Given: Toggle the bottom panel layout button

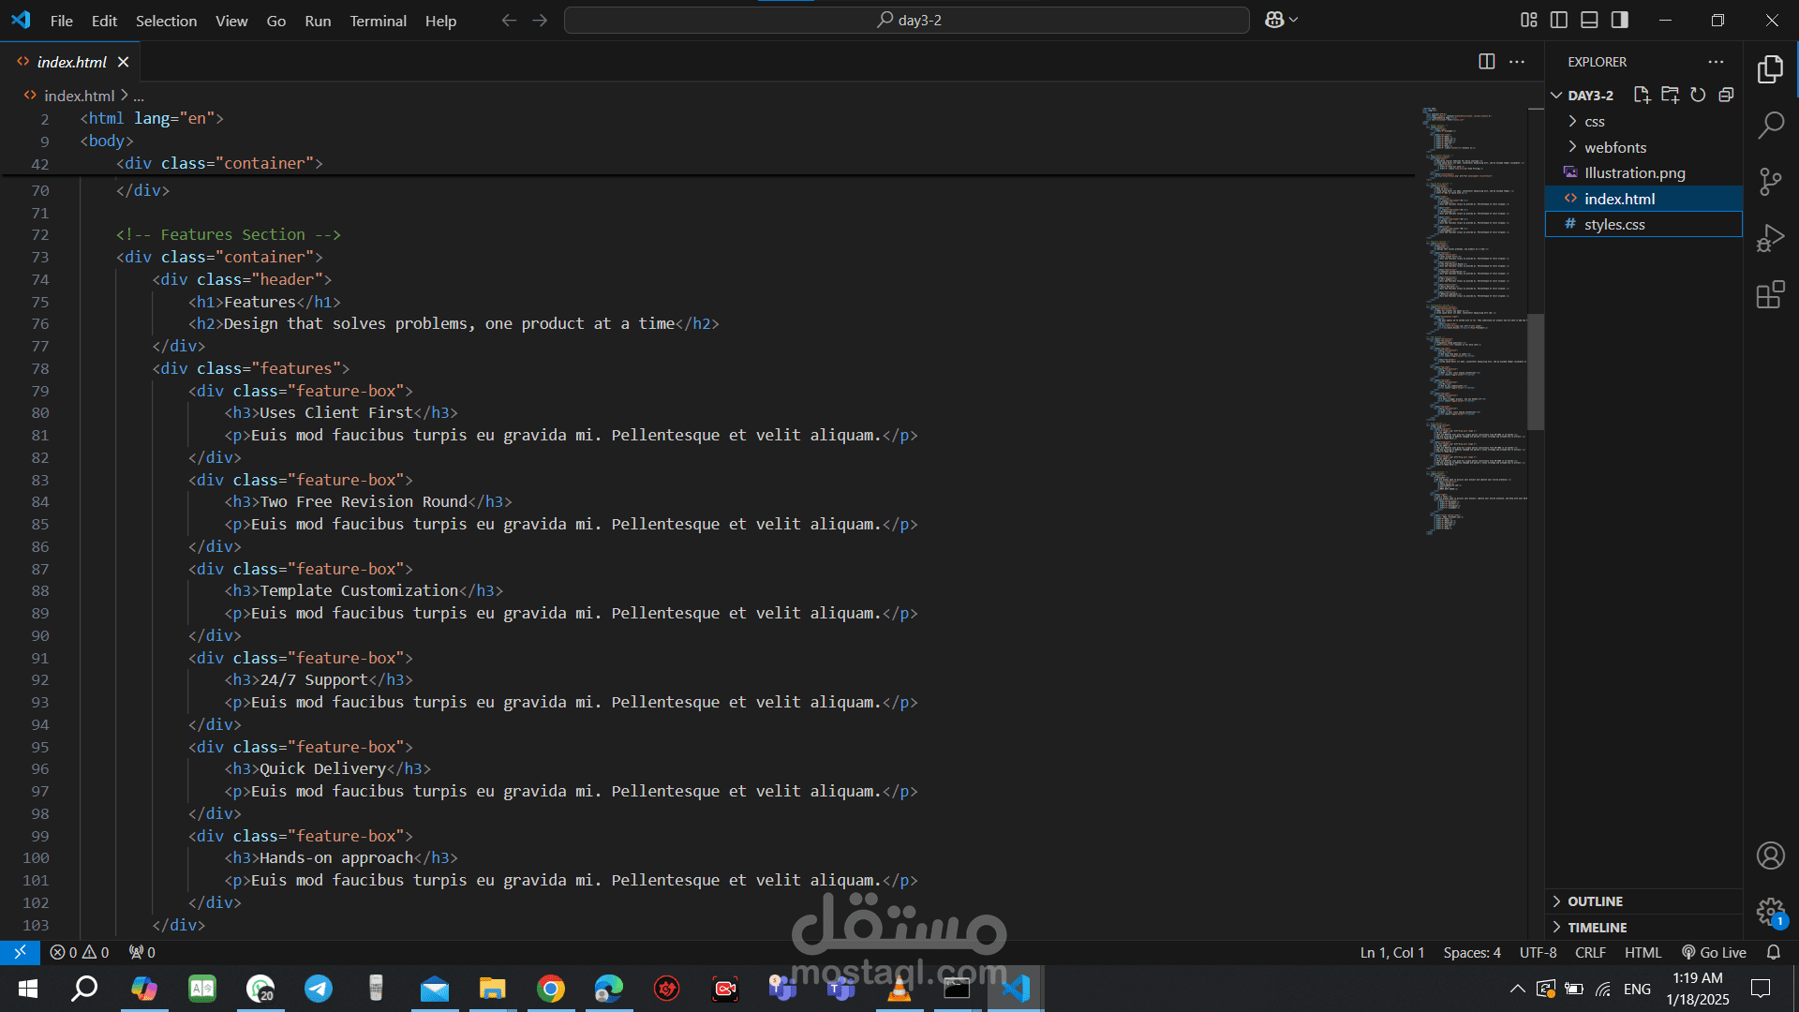Looking at the screenshot, I should [x=1589, y=20].
